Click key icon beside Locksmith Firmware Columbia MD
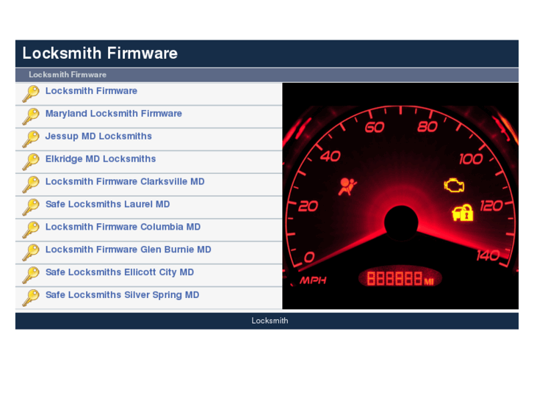This screenshot has width=534, height=400. (31, 230)
